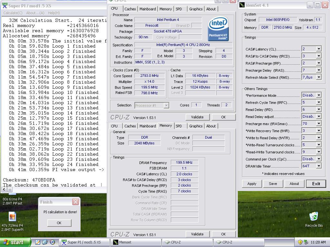Open Mainboard tab in upper CPU-Z window
The height and width of the screenshot is (247, 330).
point(148,9)
